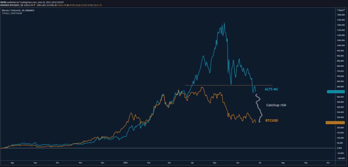
Task: Select the 'ALTS MC' chart label
Action: 271,89
